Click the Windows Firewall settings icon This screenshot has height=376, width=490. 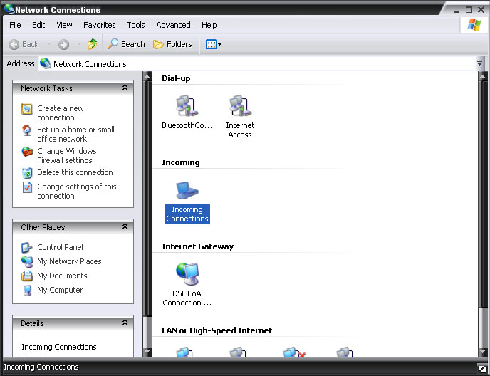click(27, 152)
